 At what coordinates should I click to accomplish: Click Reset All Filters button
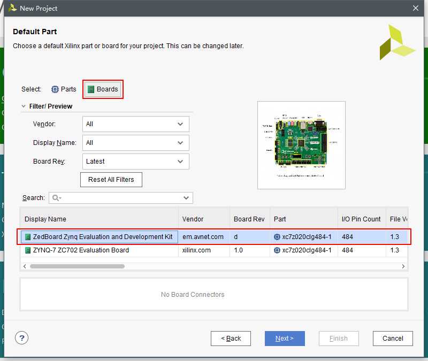(111, 180)
